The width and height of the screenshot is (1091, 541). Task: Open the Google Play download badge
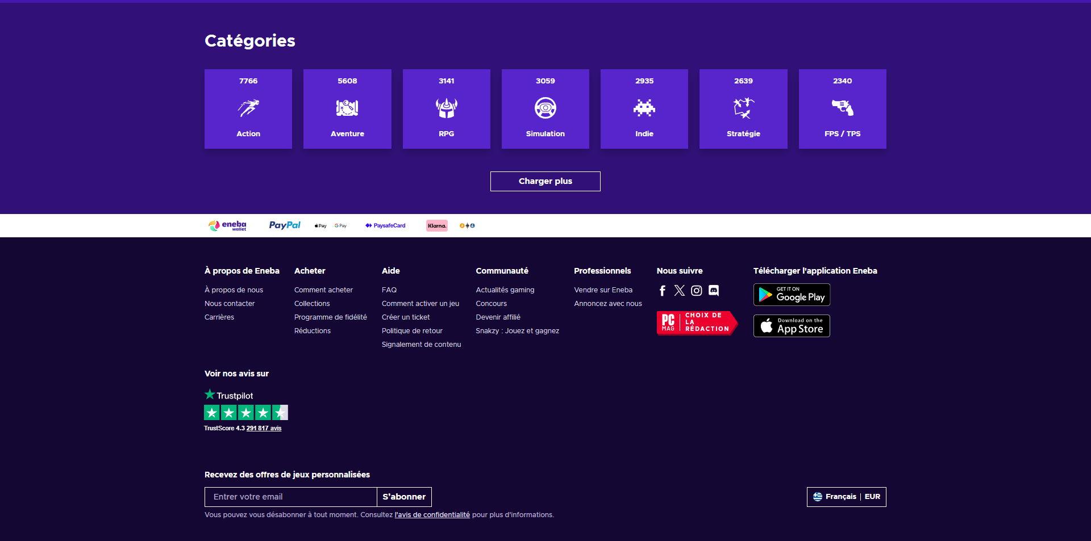pyautogui.click(x=792, y=295)
